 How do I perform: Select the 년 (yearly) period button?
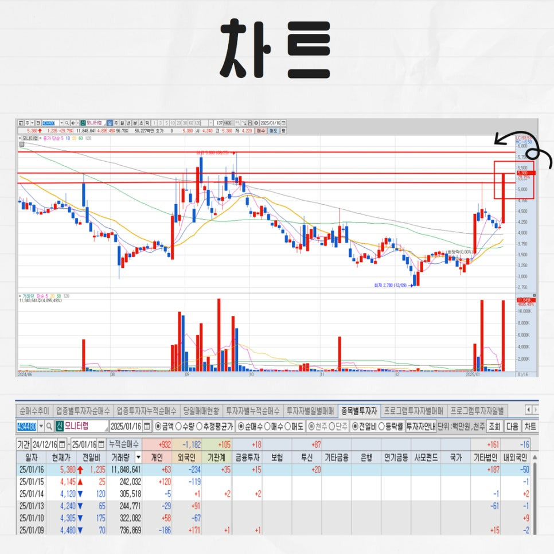(128, 123)
